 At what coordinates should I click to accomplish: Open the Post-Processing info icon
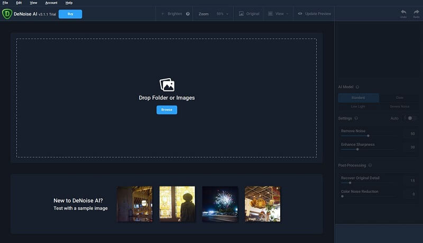click(370, 165)
